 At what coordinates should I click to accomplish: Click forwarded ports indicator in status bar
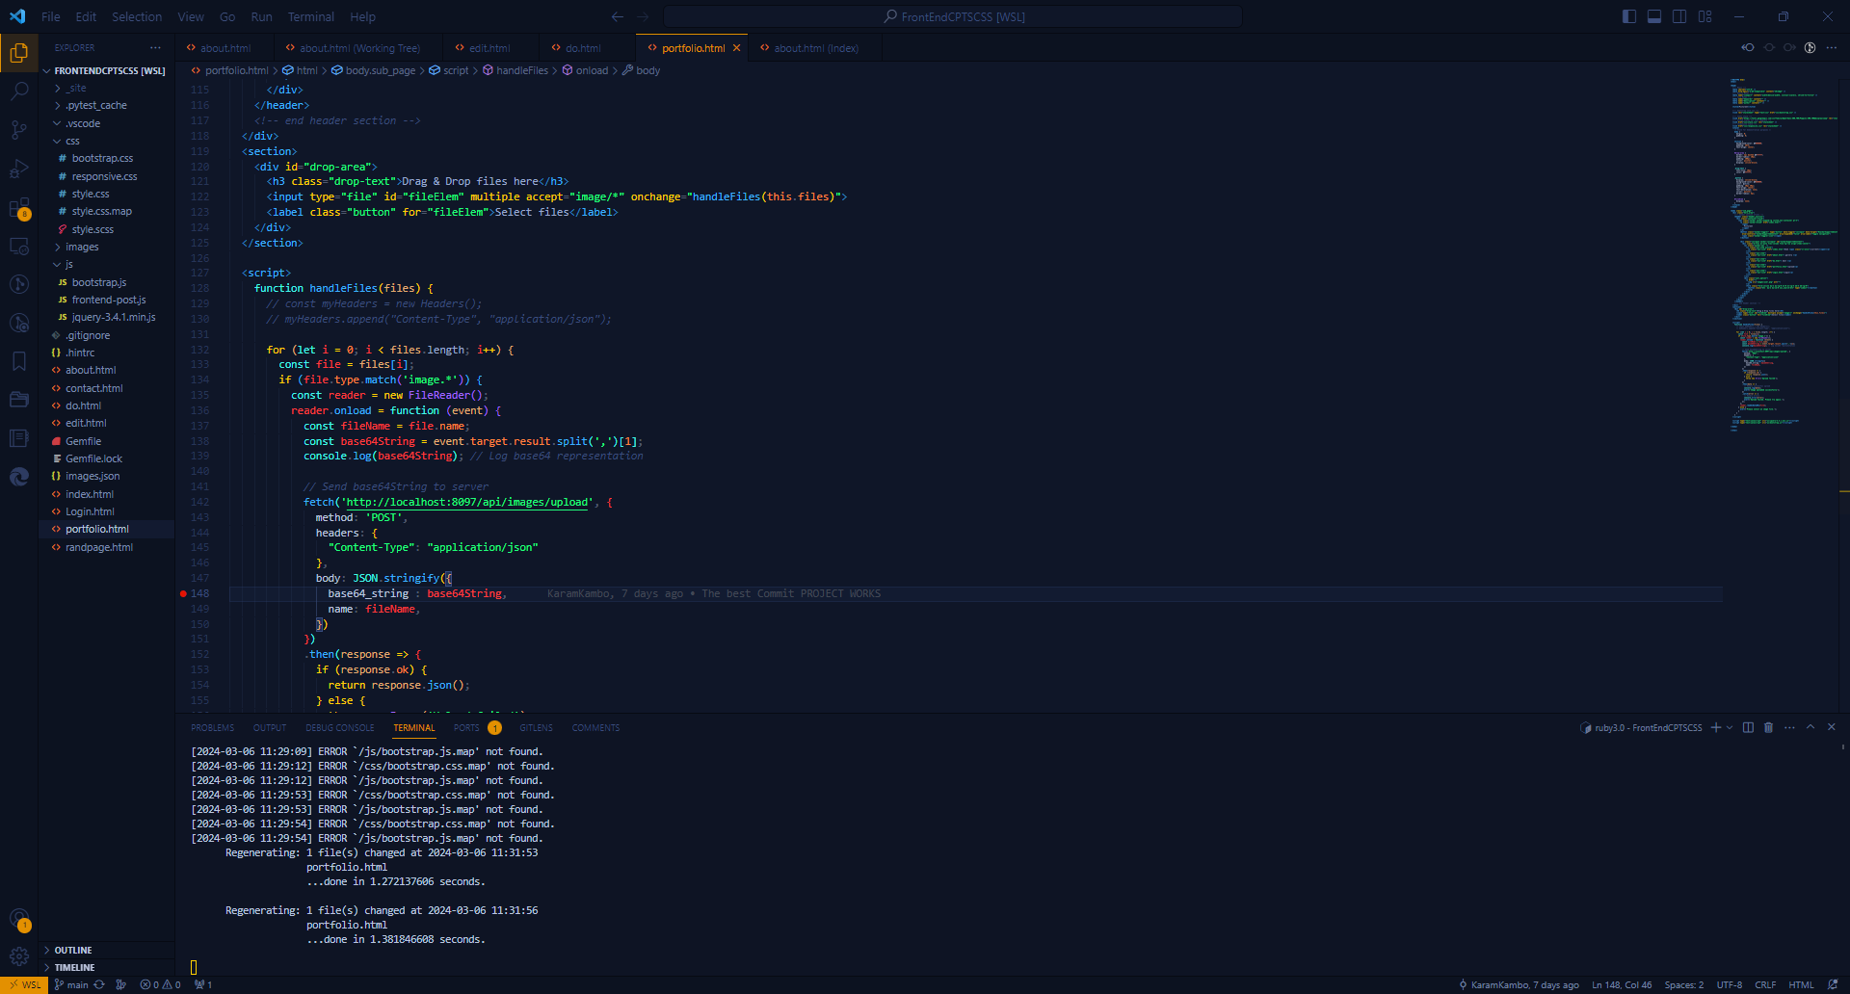coord(203,984)
